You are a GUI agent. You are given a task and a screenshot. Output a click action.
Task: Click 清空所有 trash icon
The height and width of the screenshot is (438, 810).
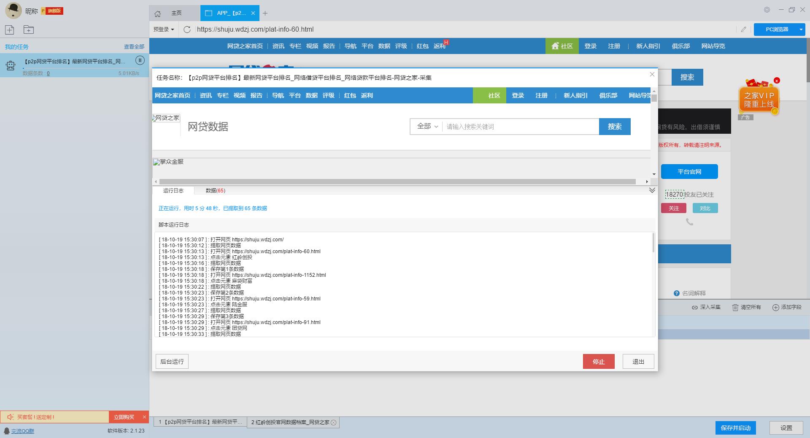735,307
